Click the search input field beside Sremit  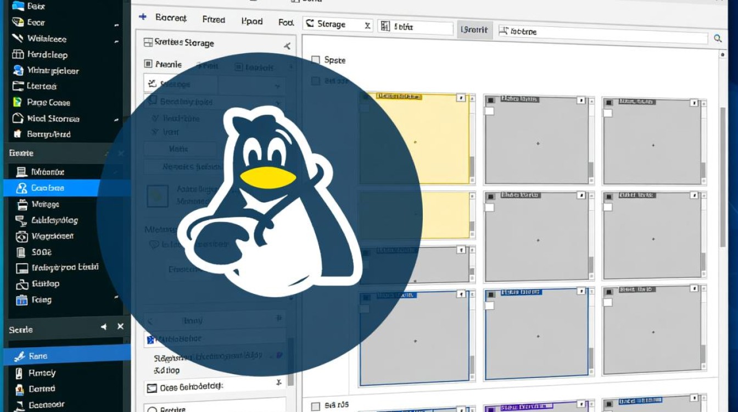[x=604, y=32]
